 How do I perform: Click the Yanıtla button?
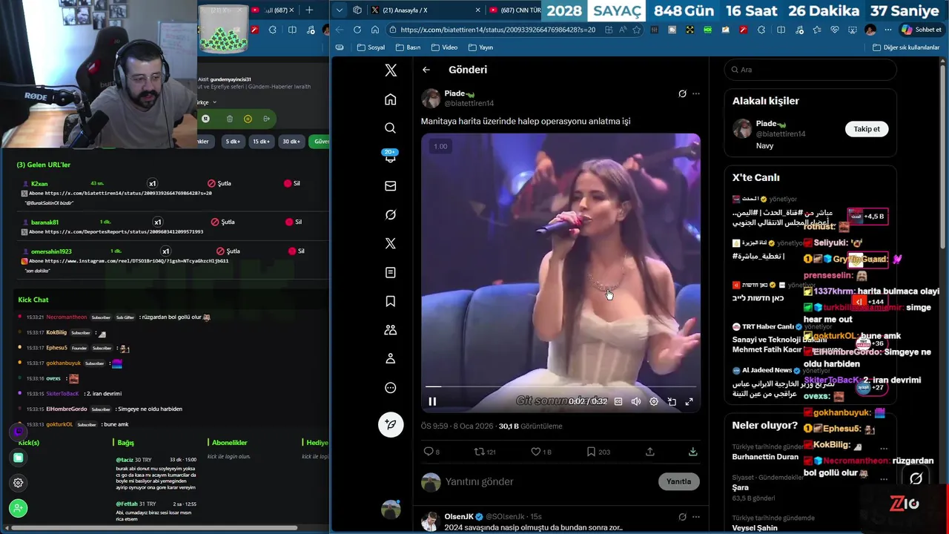coord(678,482)
